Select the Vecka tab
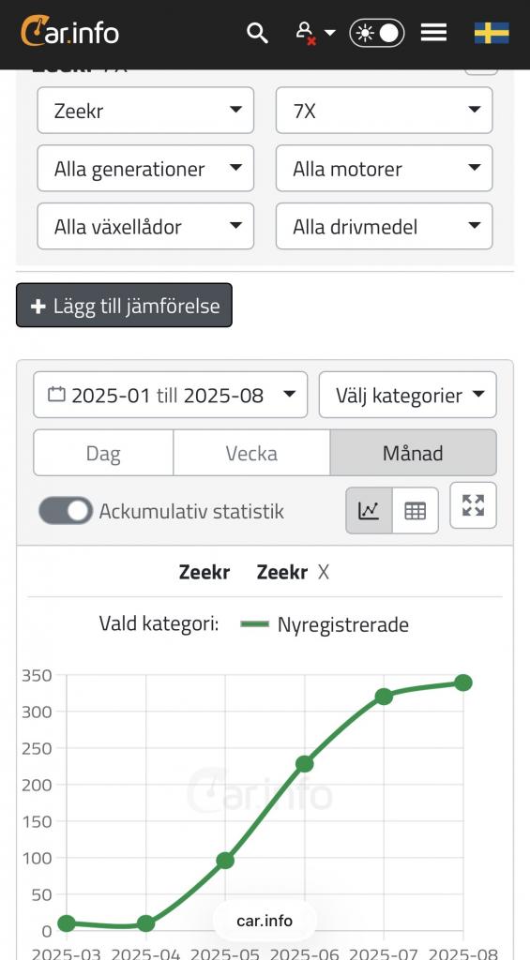 251,453
